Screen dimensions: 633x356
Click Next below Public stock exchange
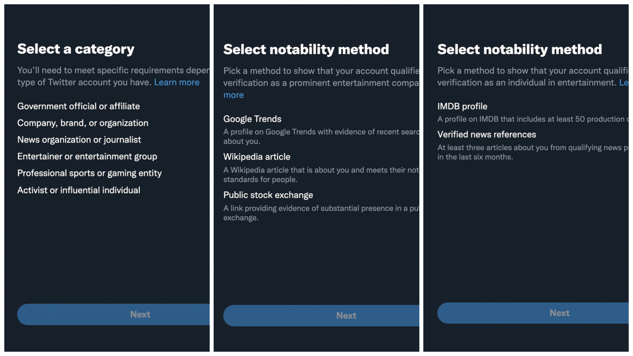coord(321,316)
